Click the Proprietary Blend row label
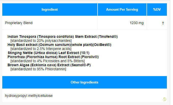The image size is (173, 105). coord(19,23)
